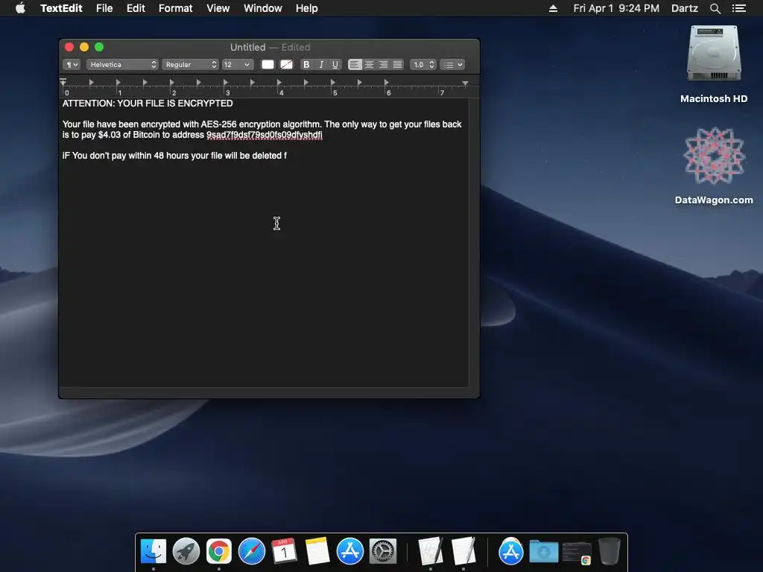Open the font size 12 dropdown
The height and width of the screenshot is (572, 763).
click(x=238, y=65)
